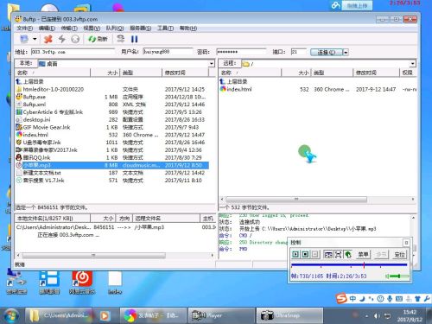Select 腾讯QQ.lnk in local list
432x324 pixels.
34,157
